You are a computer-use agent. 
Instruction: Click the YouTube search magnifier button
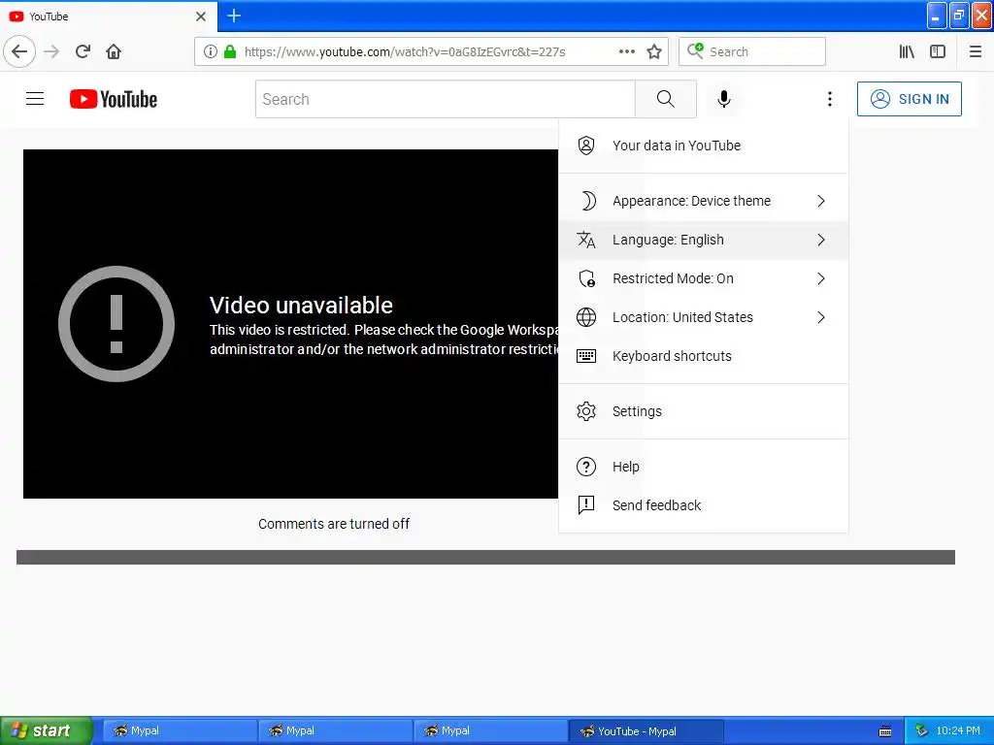pyautogui.click(x=666, y=99)
